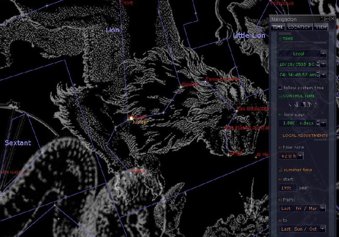Image resolution: width=339 pixels, height=237 pixels.
Task: Switch to the TIME tab
Action: [278, 27]
